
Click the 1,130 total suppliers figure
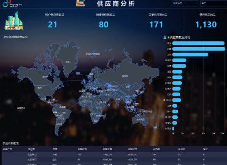(x=206, y=24)
